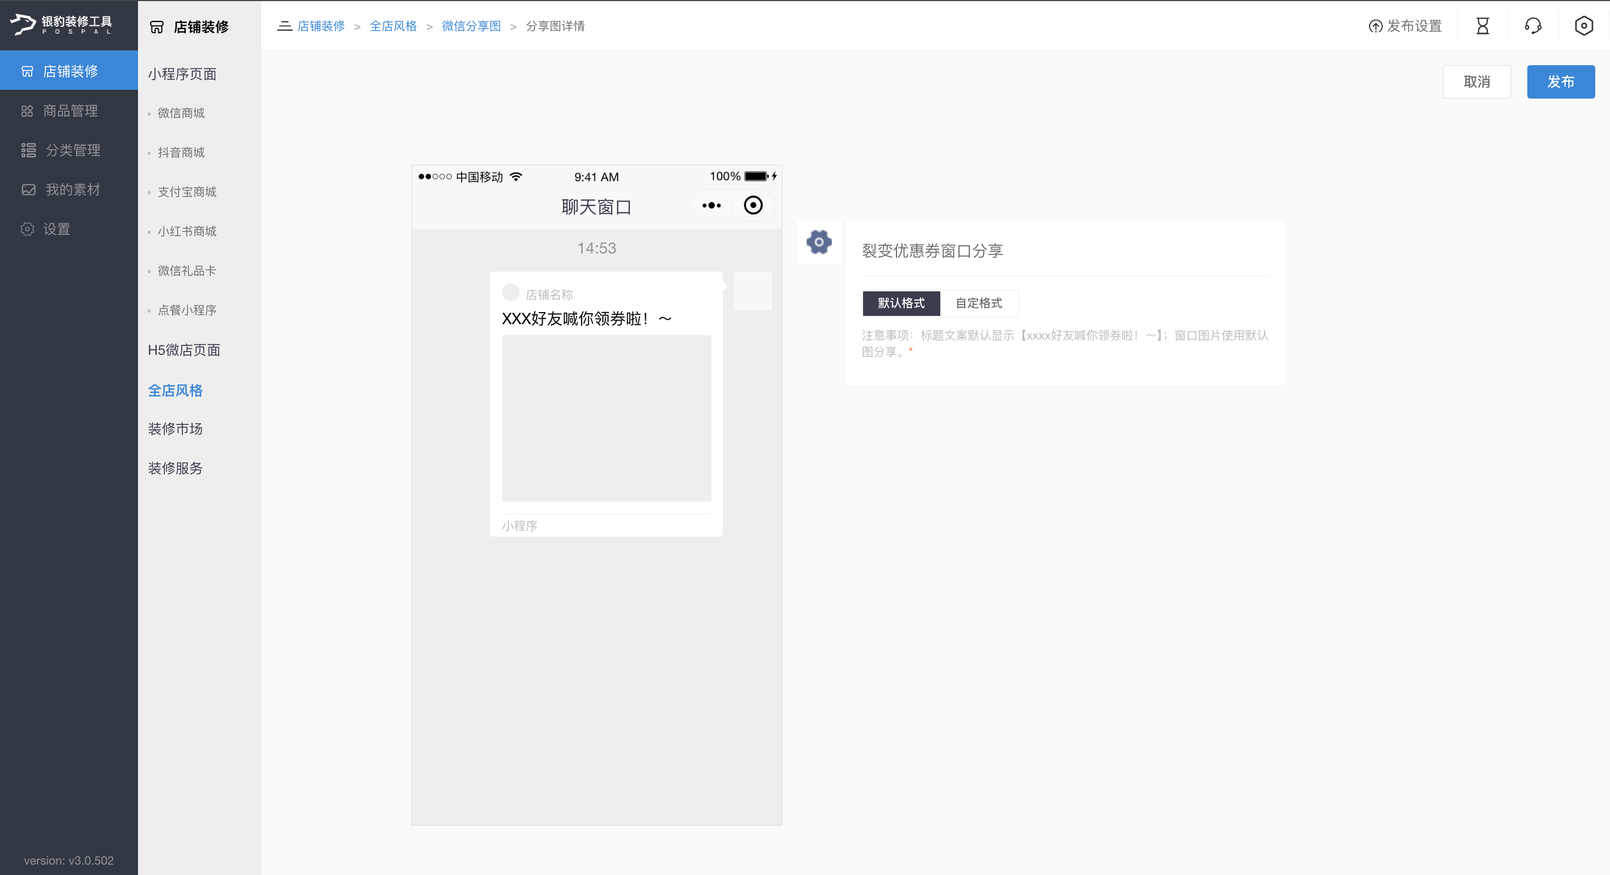Viewport: 1610px width, 875px height.
Task: Click the avatar placeholder beside chat bubble
Action: (x=752, y=291)
